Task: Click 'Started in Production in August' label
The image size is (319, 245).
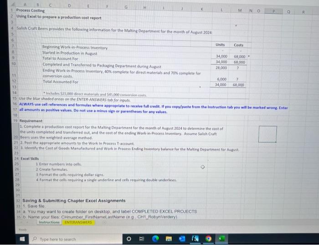Action: [x=70, y=53]
